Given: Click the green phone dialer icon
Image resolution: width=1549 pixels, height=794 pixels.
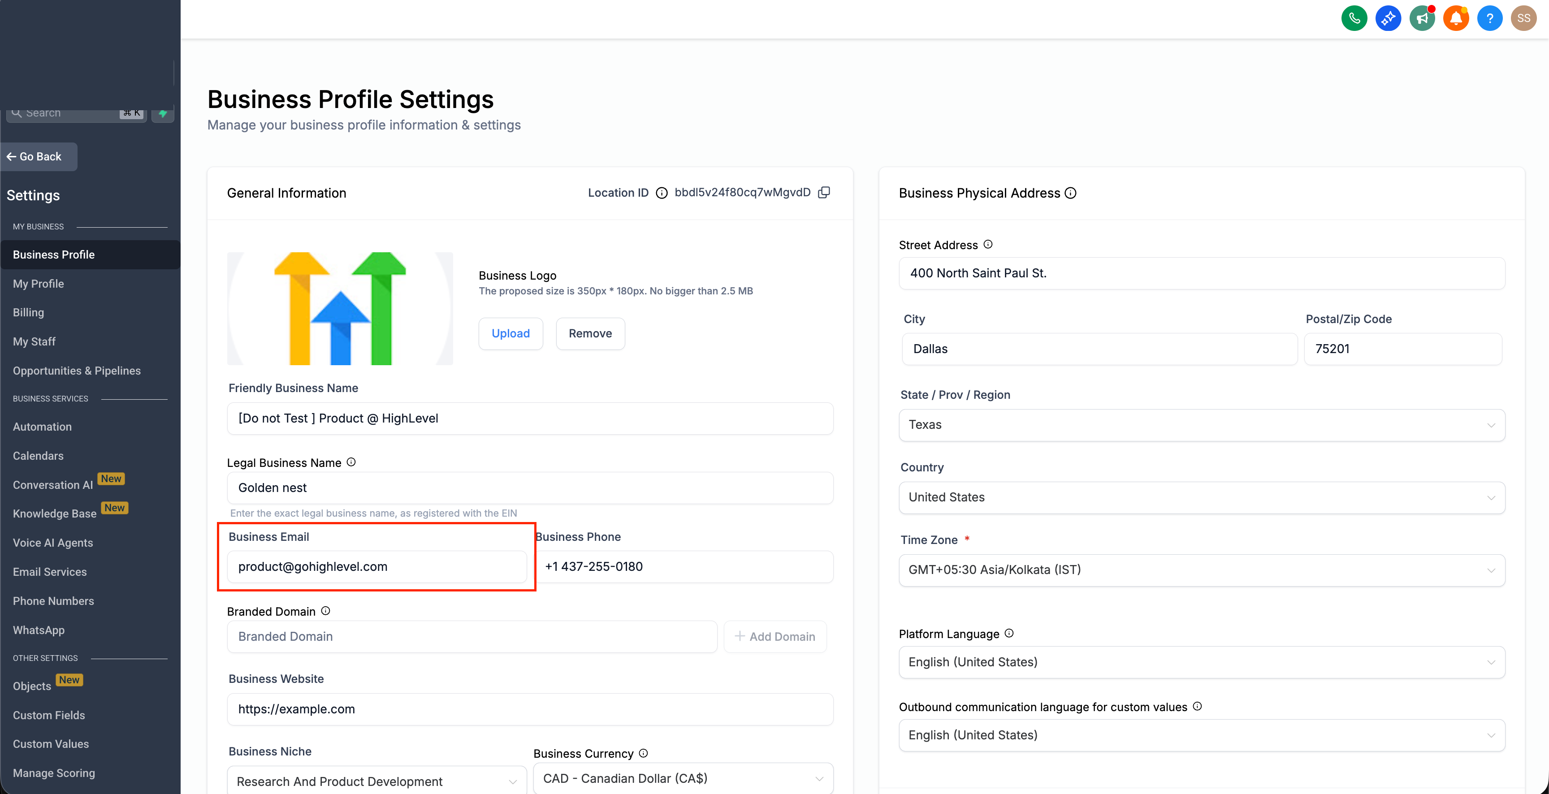Looking at the screenshot, I should (1354, 18).
